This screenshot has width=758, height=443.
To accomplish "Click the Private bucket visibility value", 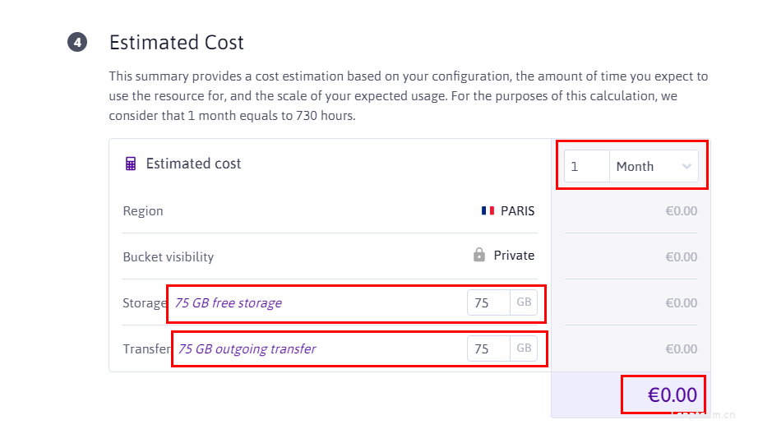I will (x=514, y=255).
